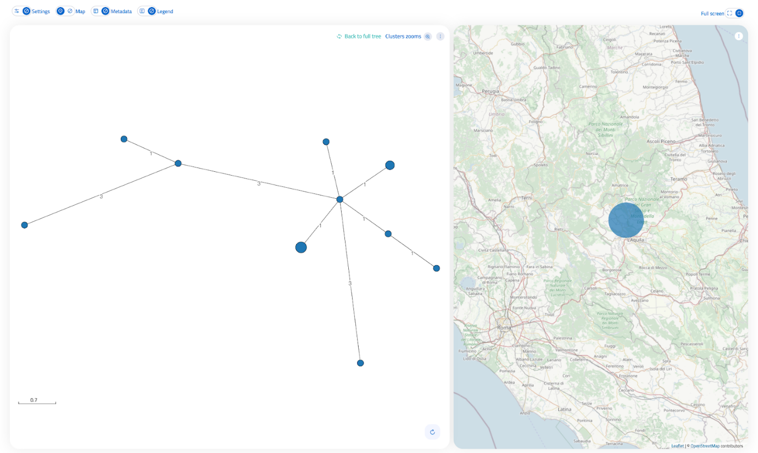The height and width of the screenshot is (453, 758).
Task: Select the central hub node with six branches
Action: [339, 199]
